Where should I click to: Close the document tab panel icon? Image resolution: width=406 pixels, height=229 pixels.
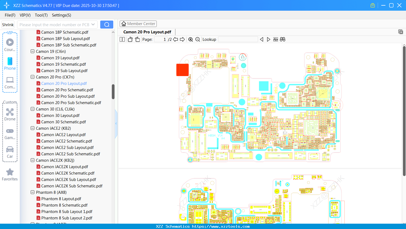tap(401, 32)
